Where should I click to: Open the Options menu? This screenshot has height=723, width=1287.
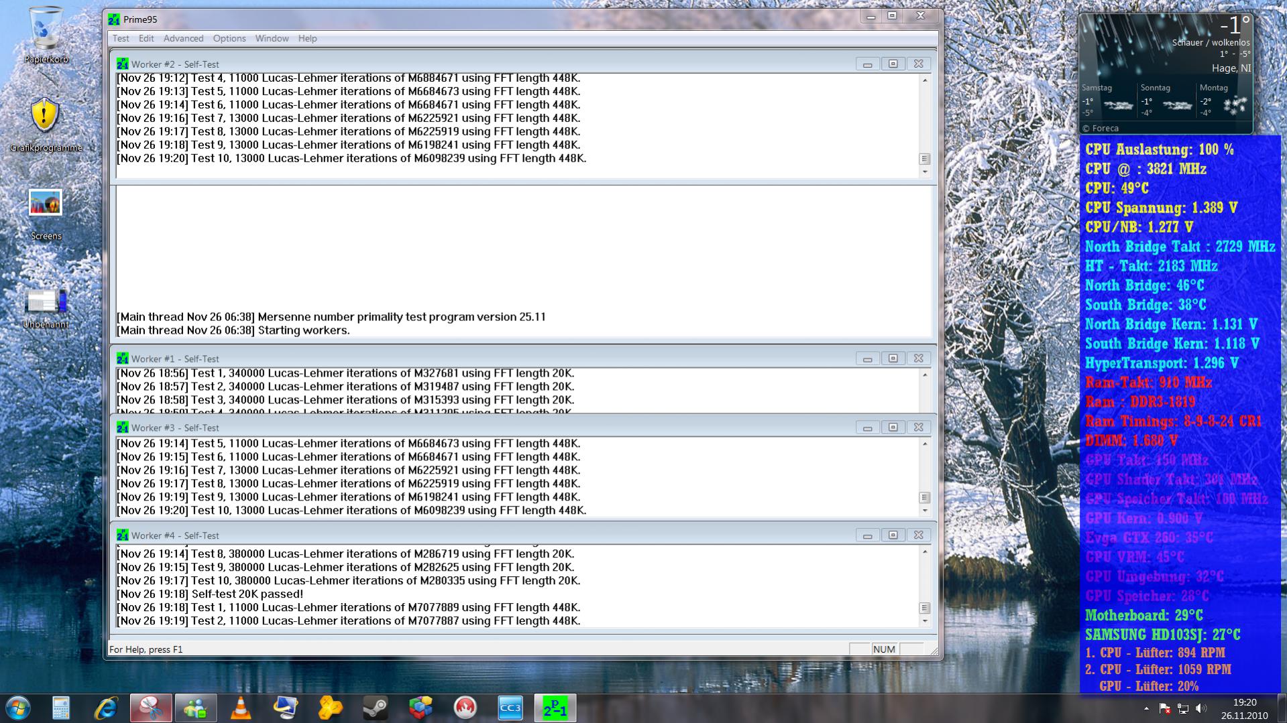click(229, 38)
